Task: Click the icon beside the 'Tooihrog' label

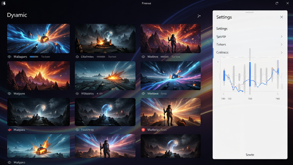Action: coord(77,130)
